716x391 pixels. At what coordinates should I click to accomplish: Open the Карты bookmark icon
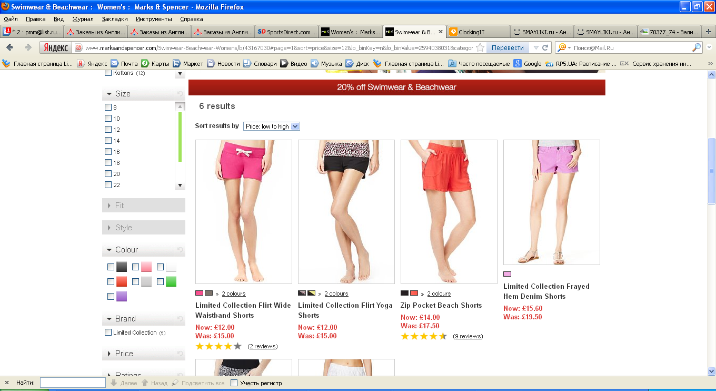pyautogui.click(x=145, y=63)
